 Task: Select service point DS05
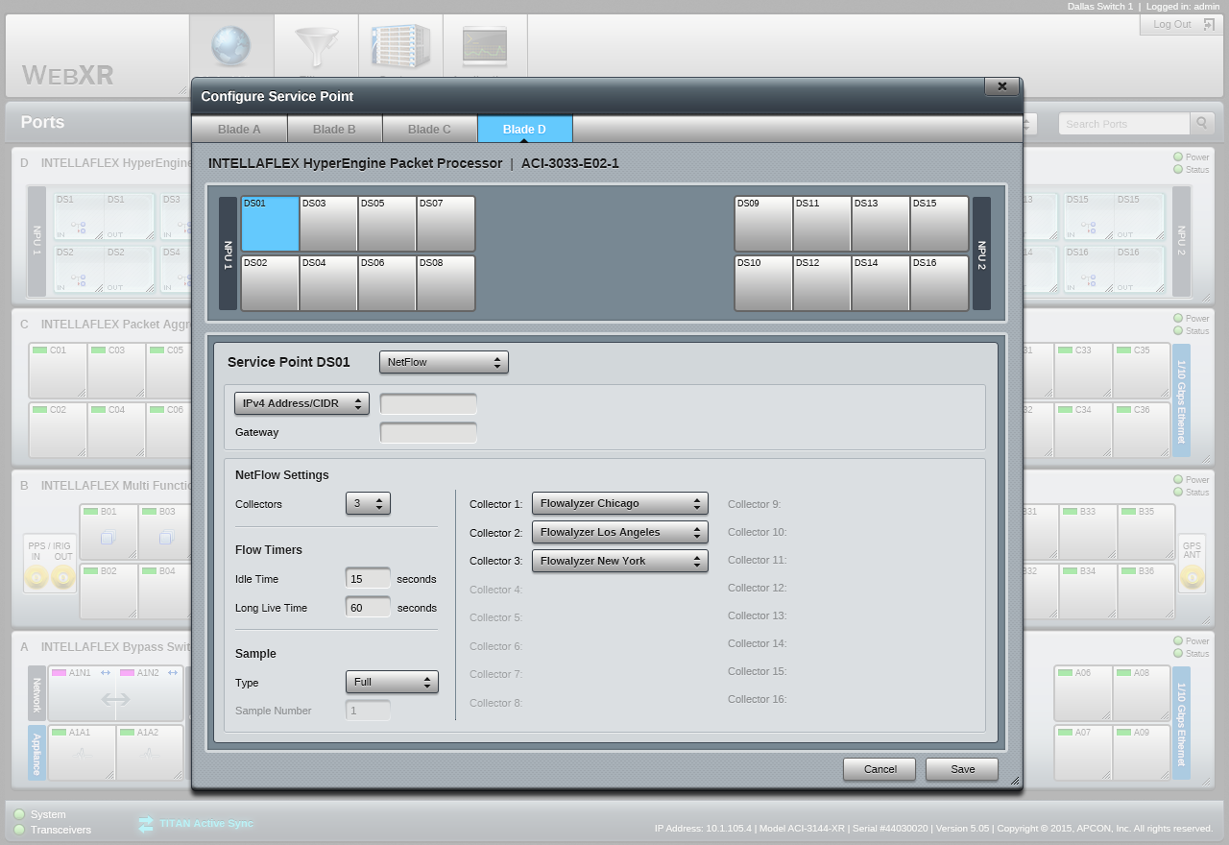tap(387, 225)
